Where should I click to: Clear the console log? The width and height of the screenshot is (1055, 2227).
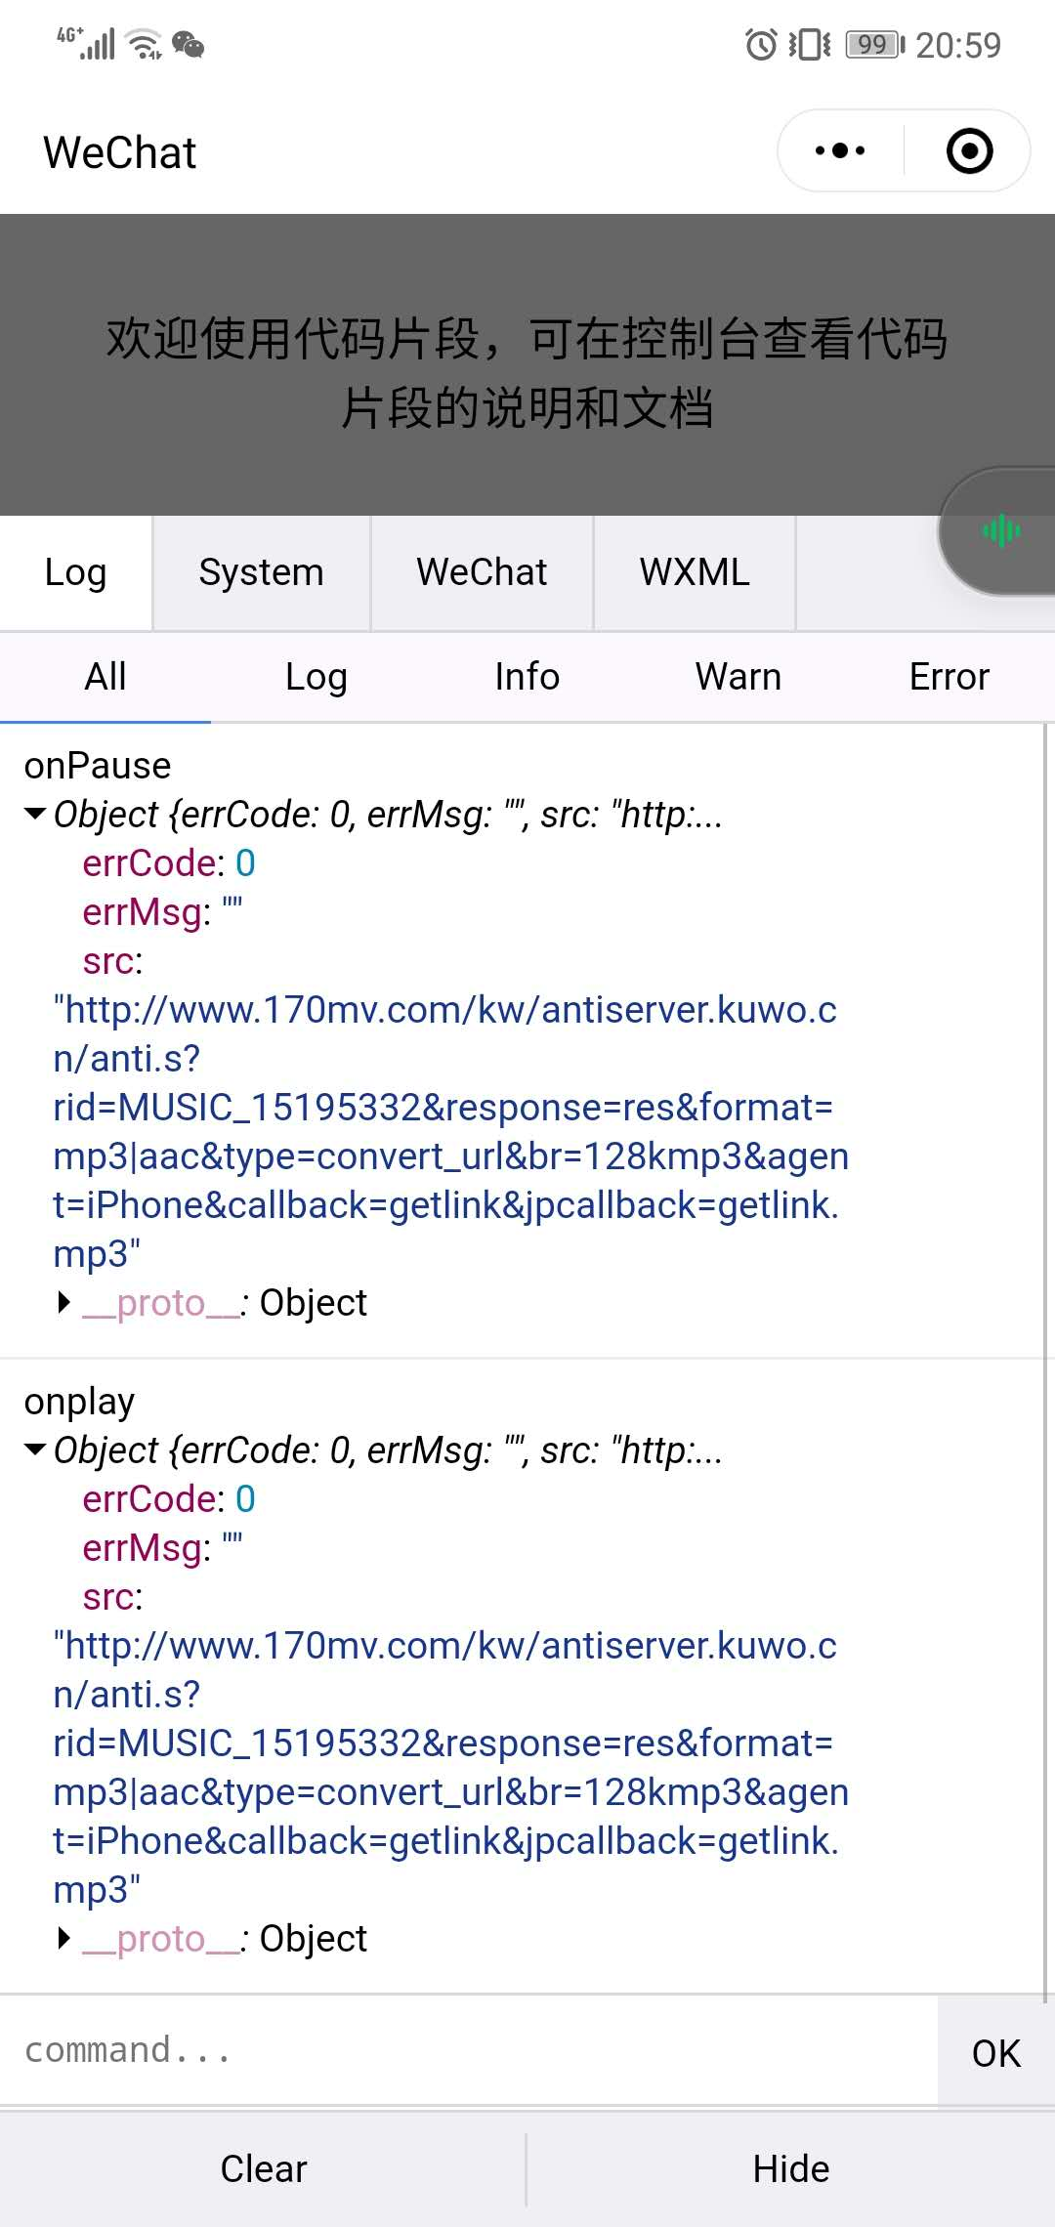(x=263, y=2169)
